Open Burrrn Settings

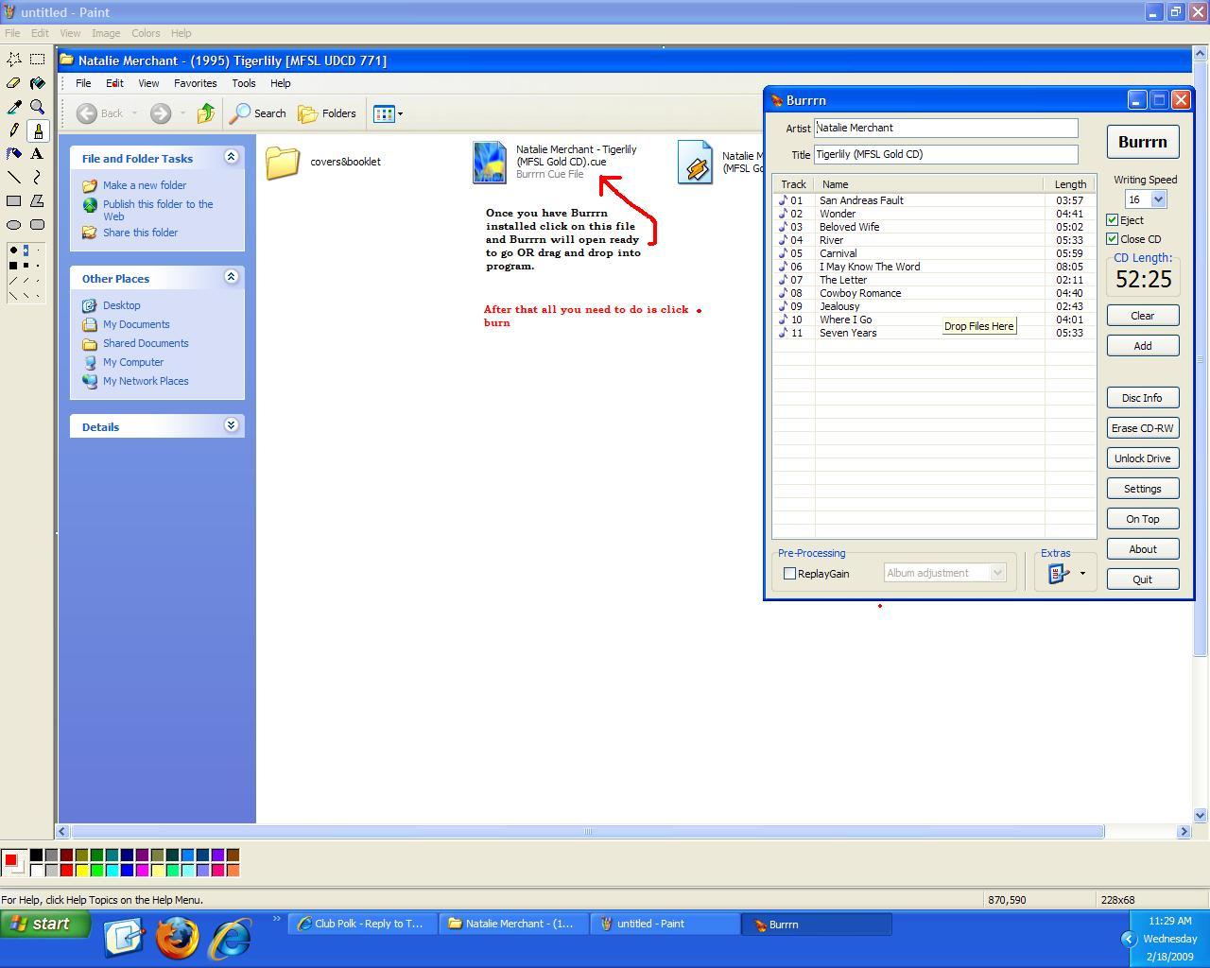tap(1143, 489)
